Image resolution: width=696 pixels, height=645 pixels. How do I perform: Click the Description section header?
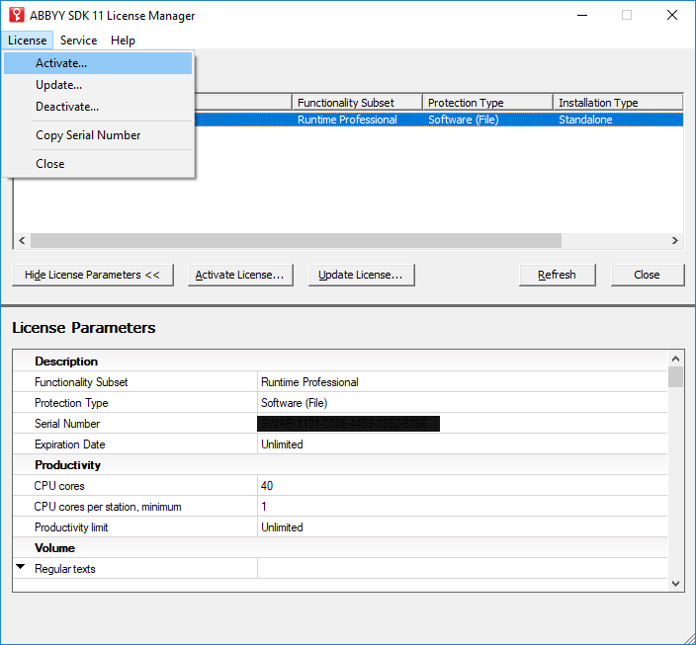[x=66, y=362]
